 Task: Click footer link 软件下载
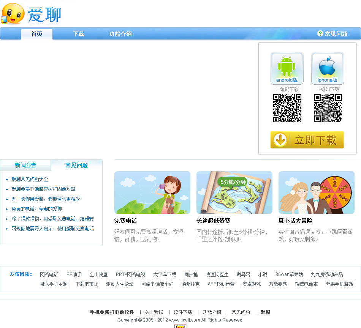click(x=183, y=312)
